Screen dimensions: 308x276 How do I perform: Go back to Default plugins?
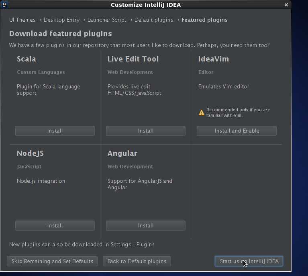tap(137, 261)
